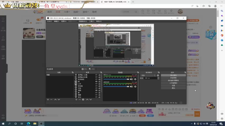Move source down with down arrow in Sources panel
Viewport: 225px width, 126px height.
tap(91, 99)
